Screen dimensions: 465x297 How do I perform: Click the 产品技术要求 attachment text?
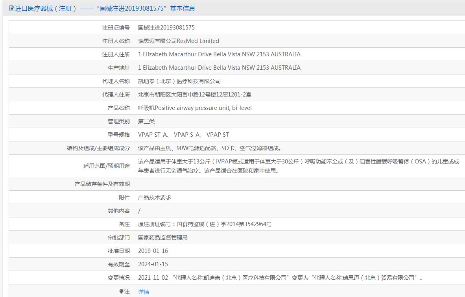pos(155,197)
